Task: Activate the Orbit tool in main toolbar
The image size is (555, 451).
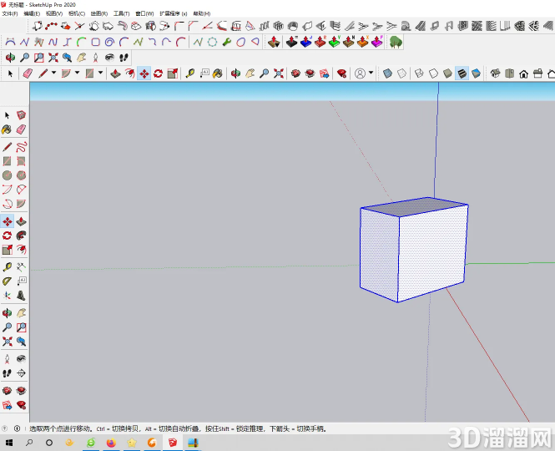Action: (235, 73)
